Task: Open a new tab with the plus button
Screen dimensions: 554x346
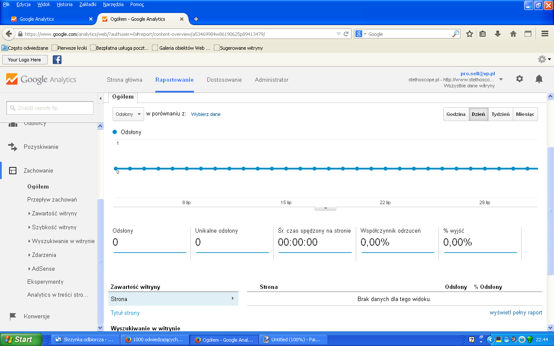Action: pos(196,19)
